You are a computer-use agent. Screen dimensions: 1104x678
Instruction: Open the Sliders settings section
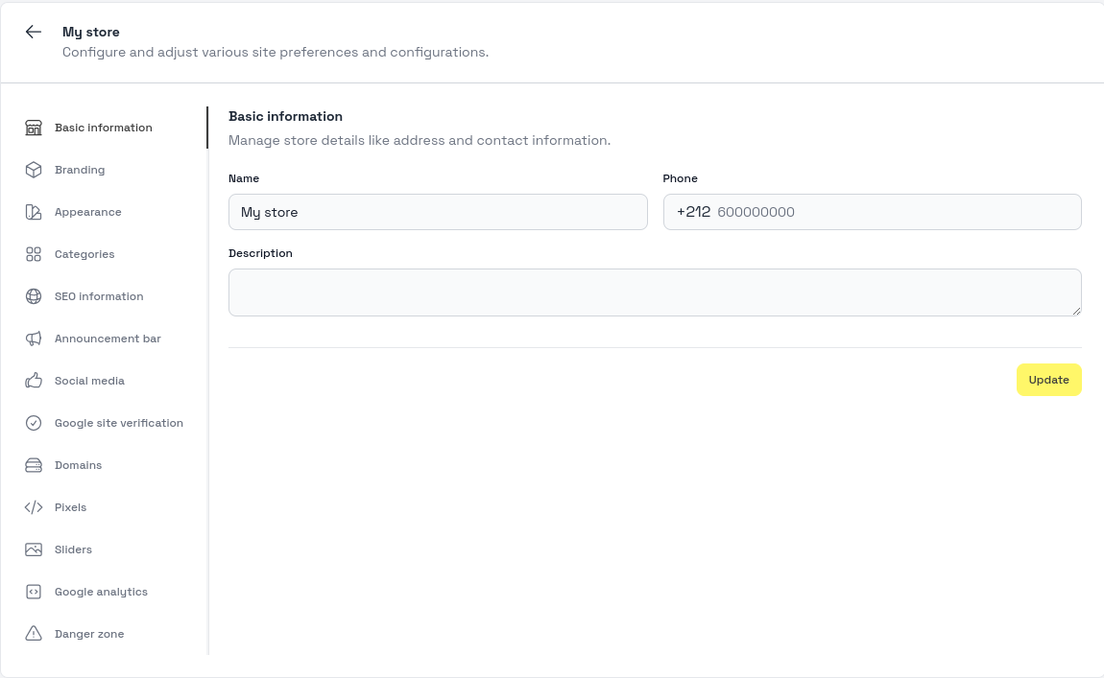[x=73, y=549]
